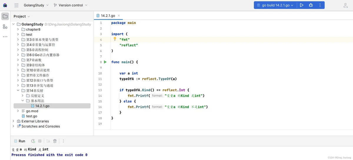The width and height of the screenshot is (353, 160).
Task: Show more tool windows ellipsis
Action: point(5,37)
